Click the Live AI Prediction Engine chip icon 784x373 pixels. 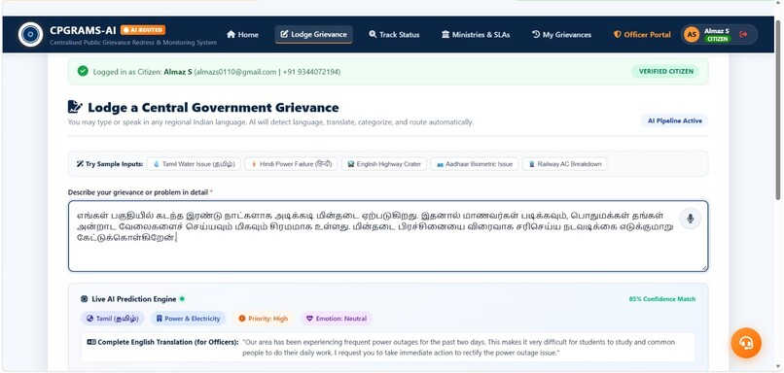84,299
